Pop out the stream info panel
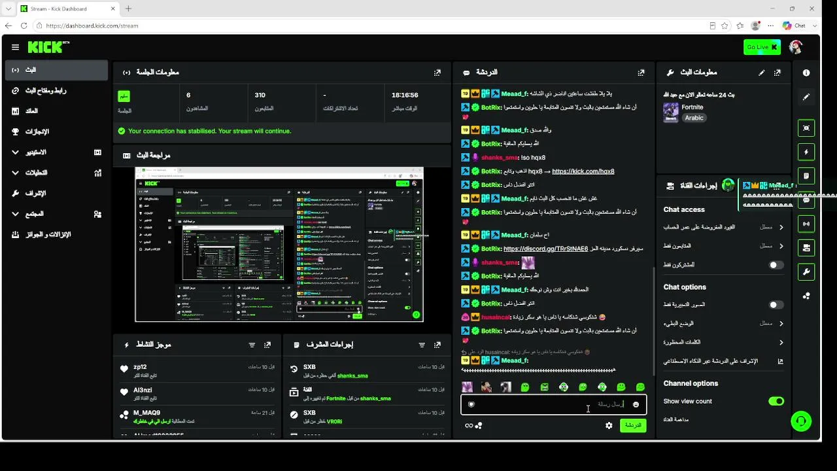The width and height of the screenshot is (837, 471). tap(777, 73)
